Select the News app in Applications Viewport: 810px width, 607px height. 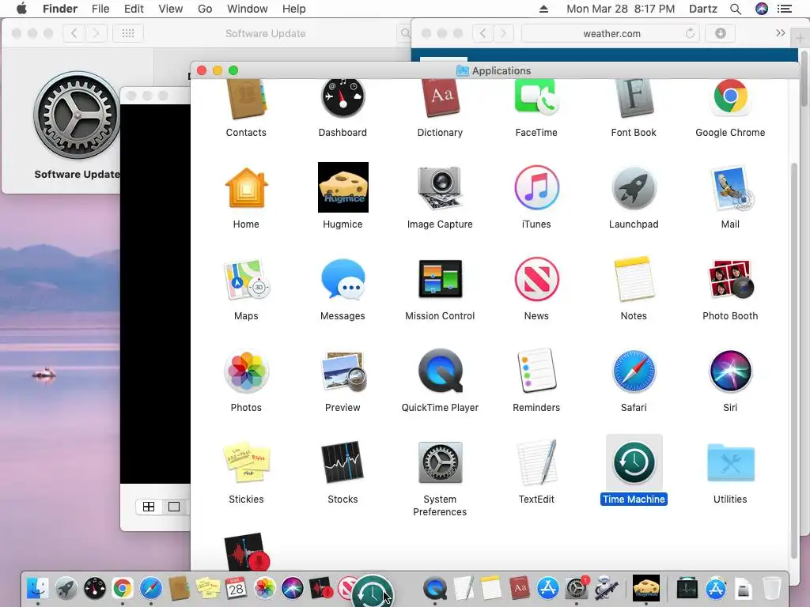[x=536, y=279]
